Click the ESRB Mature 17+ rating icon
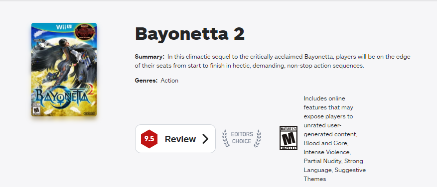Screen dimensions: 437x187 pyautogui.click(x=289, y=138)
